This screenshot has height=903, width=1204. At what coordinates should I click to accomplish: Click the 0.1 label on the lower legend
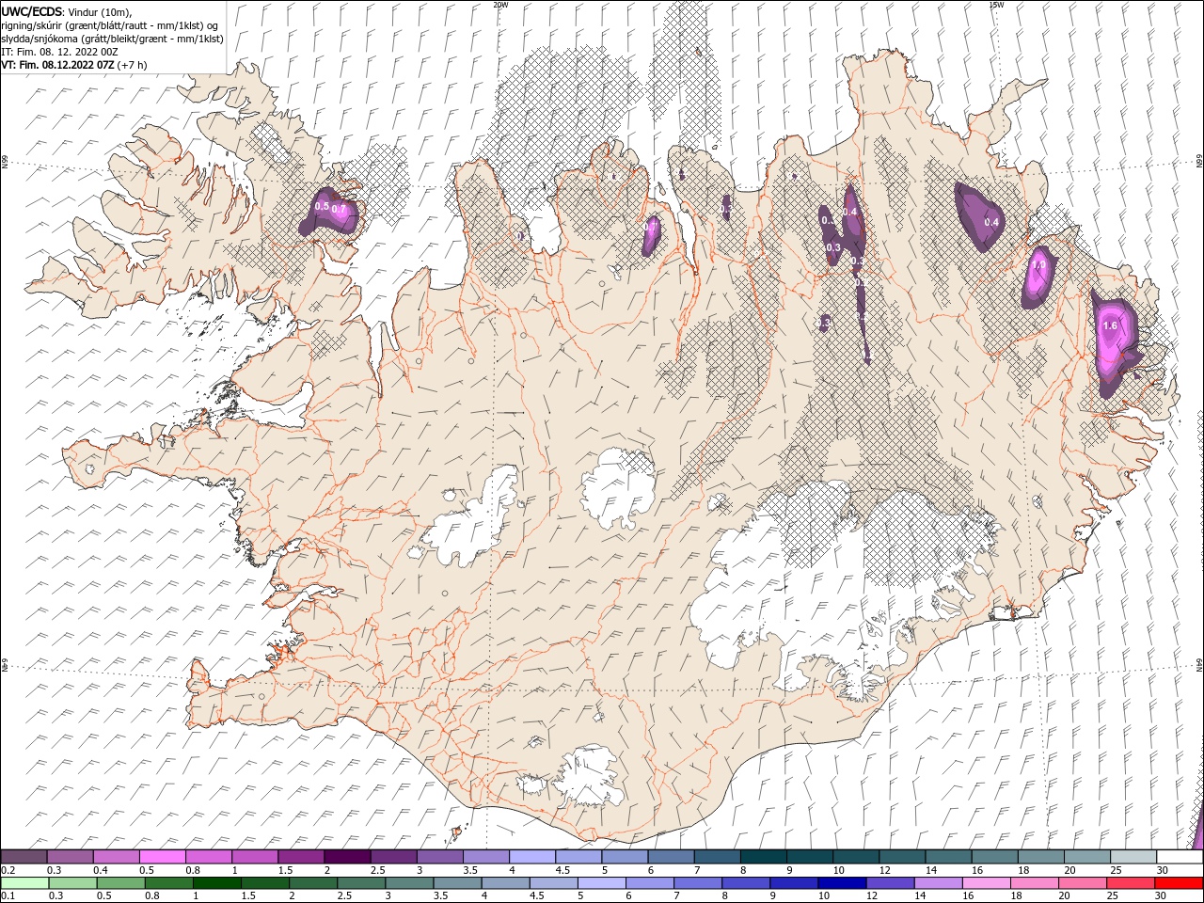point(7,895)
